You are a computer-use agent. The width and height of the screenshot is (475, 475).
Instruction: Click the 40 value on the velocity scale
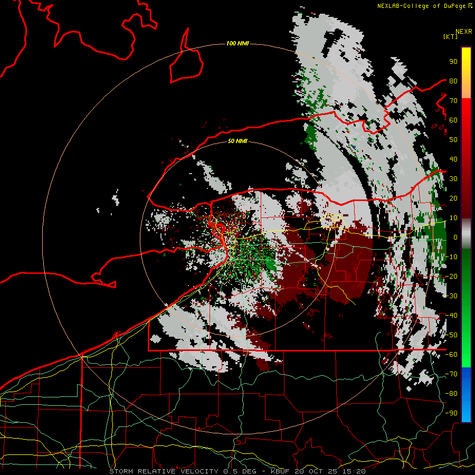pos(453,159)
